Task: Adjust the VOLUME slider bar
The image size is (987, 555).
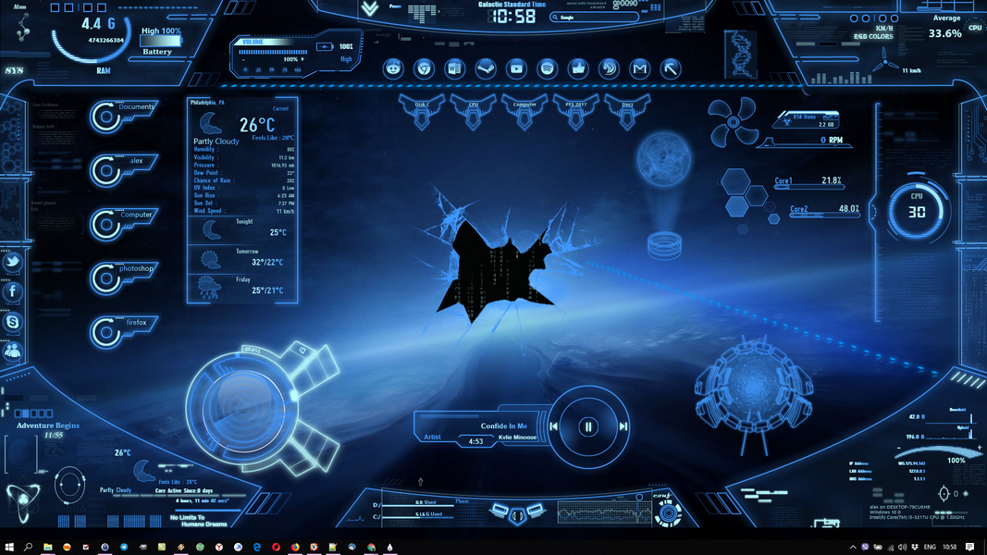Action: 273,52
